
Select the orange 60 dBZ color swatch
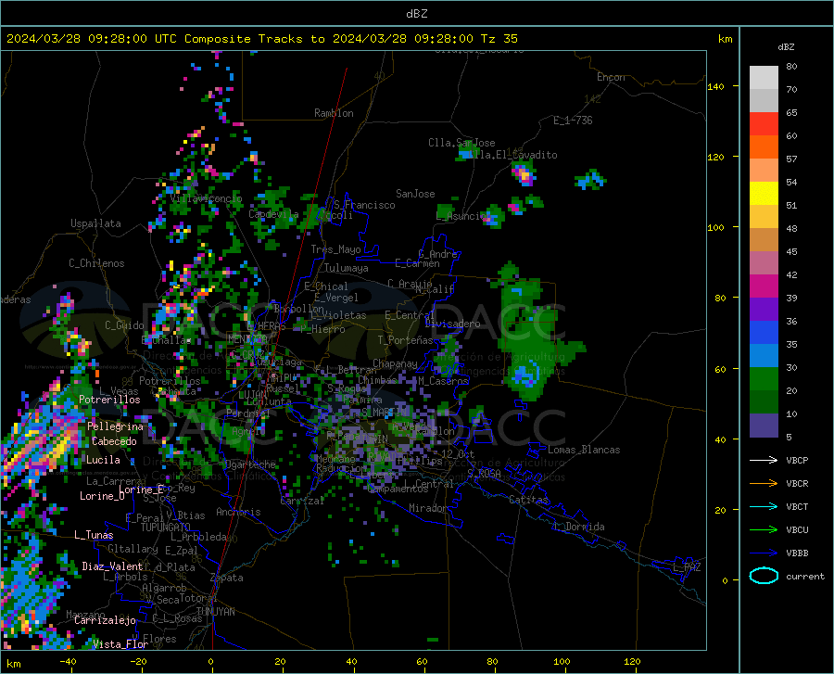tap(764, 147)
